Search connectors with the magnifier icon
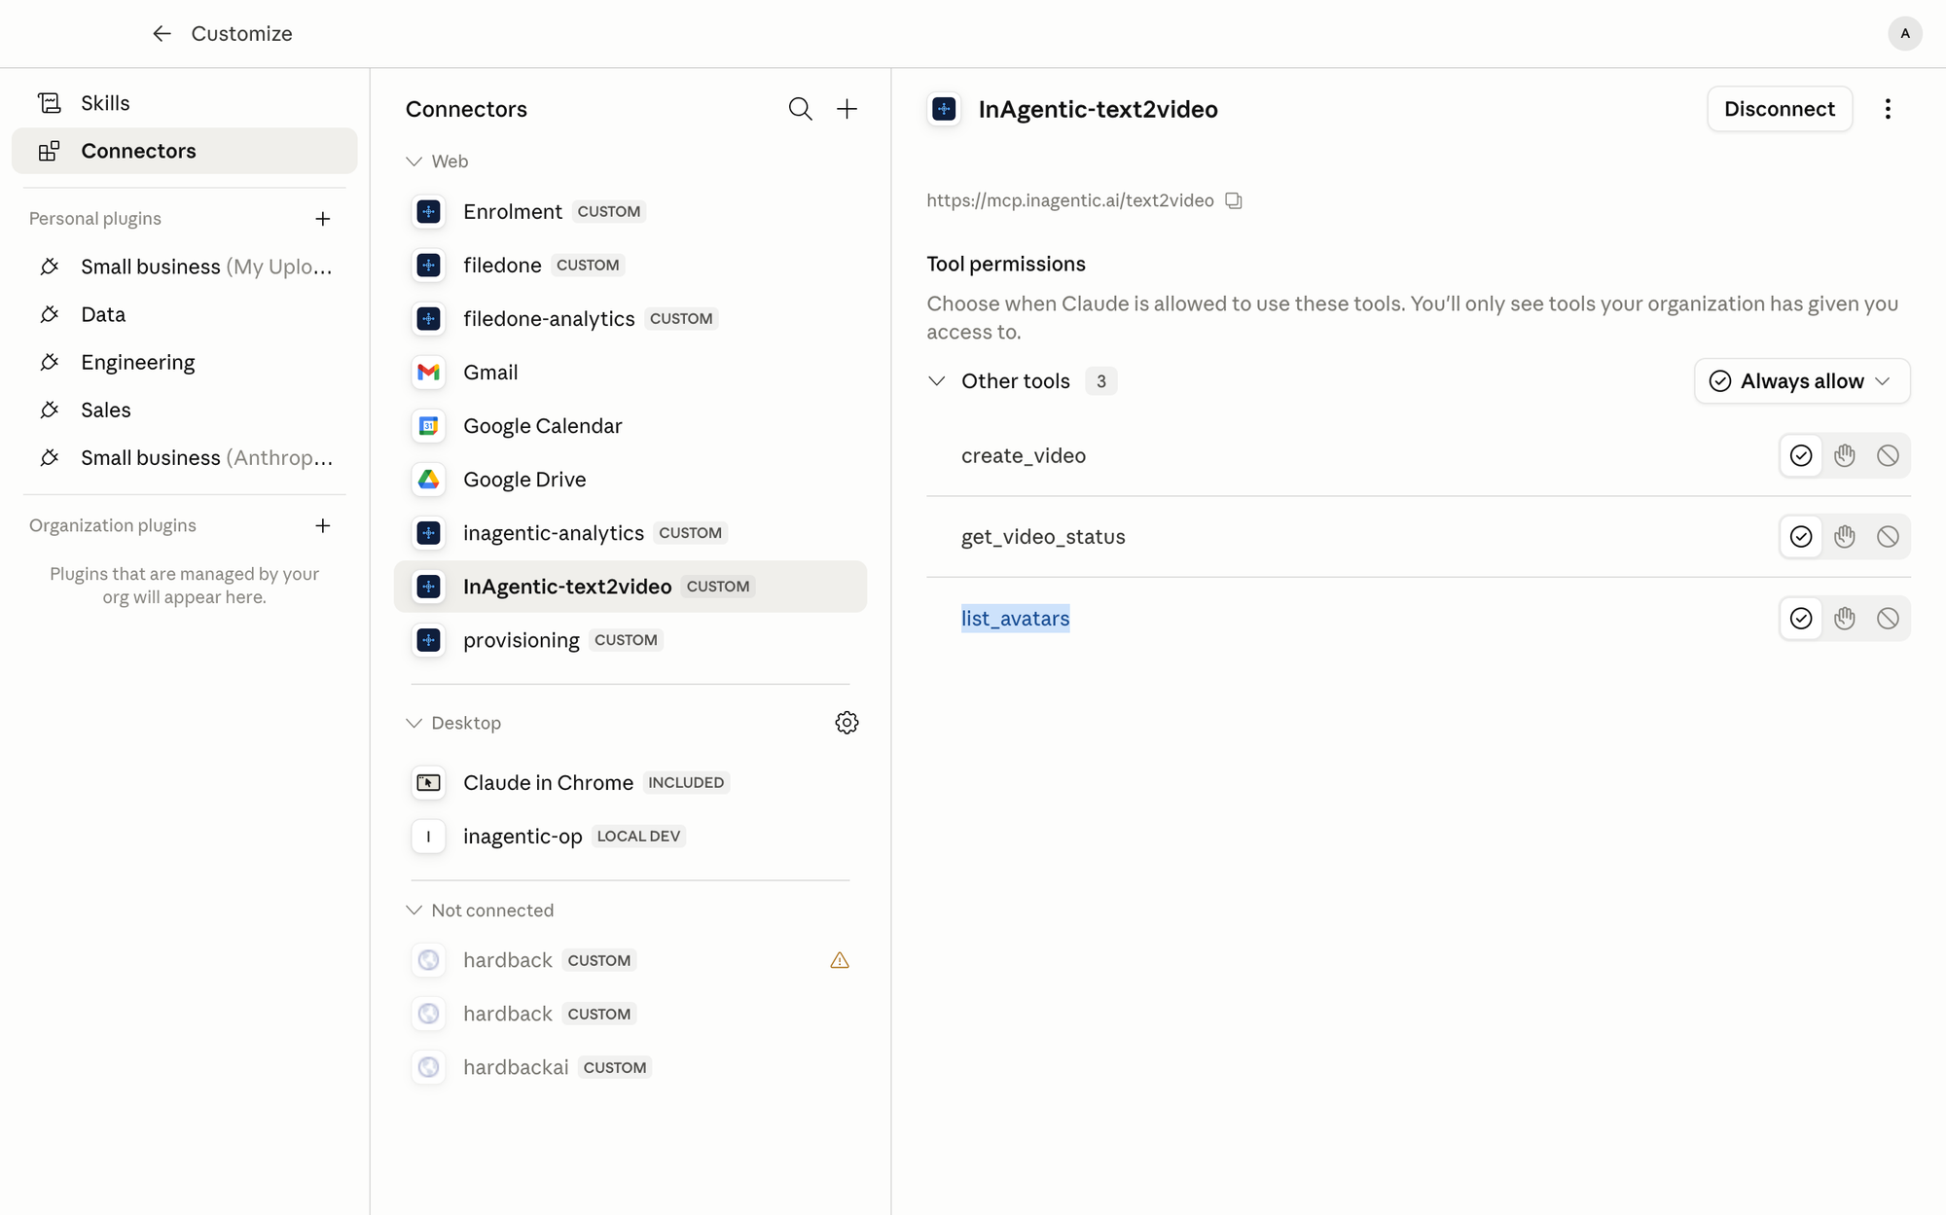Screen dimensions: 1946x1215 click(800, 109)
